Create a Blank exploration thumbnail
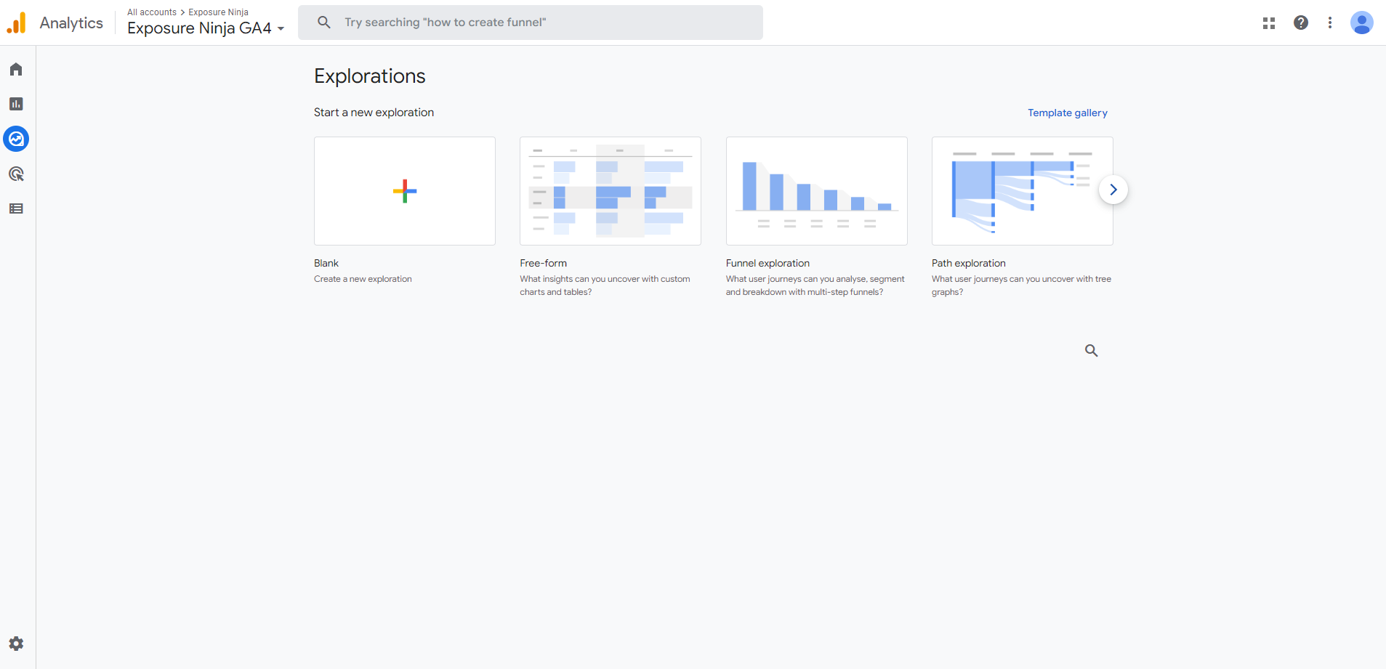The image size is (1386, 669). (x=405, y=191)
